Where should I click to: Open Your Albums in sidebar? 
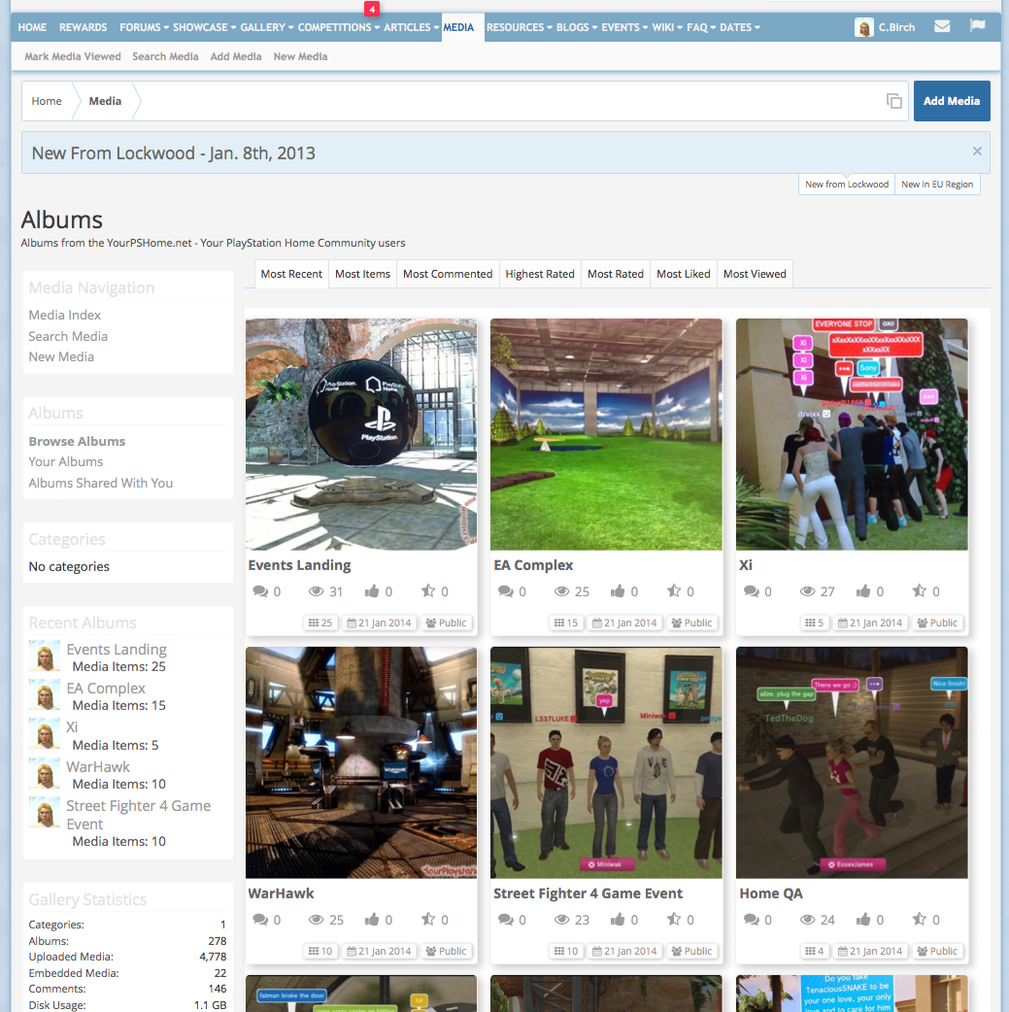66,461
